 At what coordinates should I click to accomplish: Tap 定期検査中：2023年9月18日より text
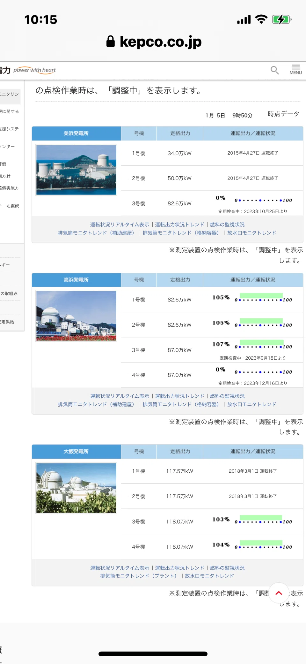pos(253,358)
